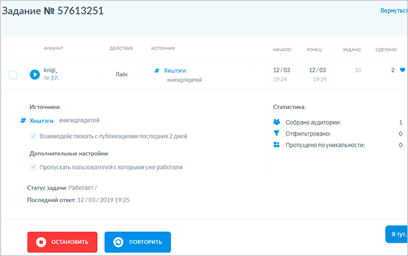The image size is (408, 256).
Task: Click the Отфильтровано label
Action: click(308, 134)
